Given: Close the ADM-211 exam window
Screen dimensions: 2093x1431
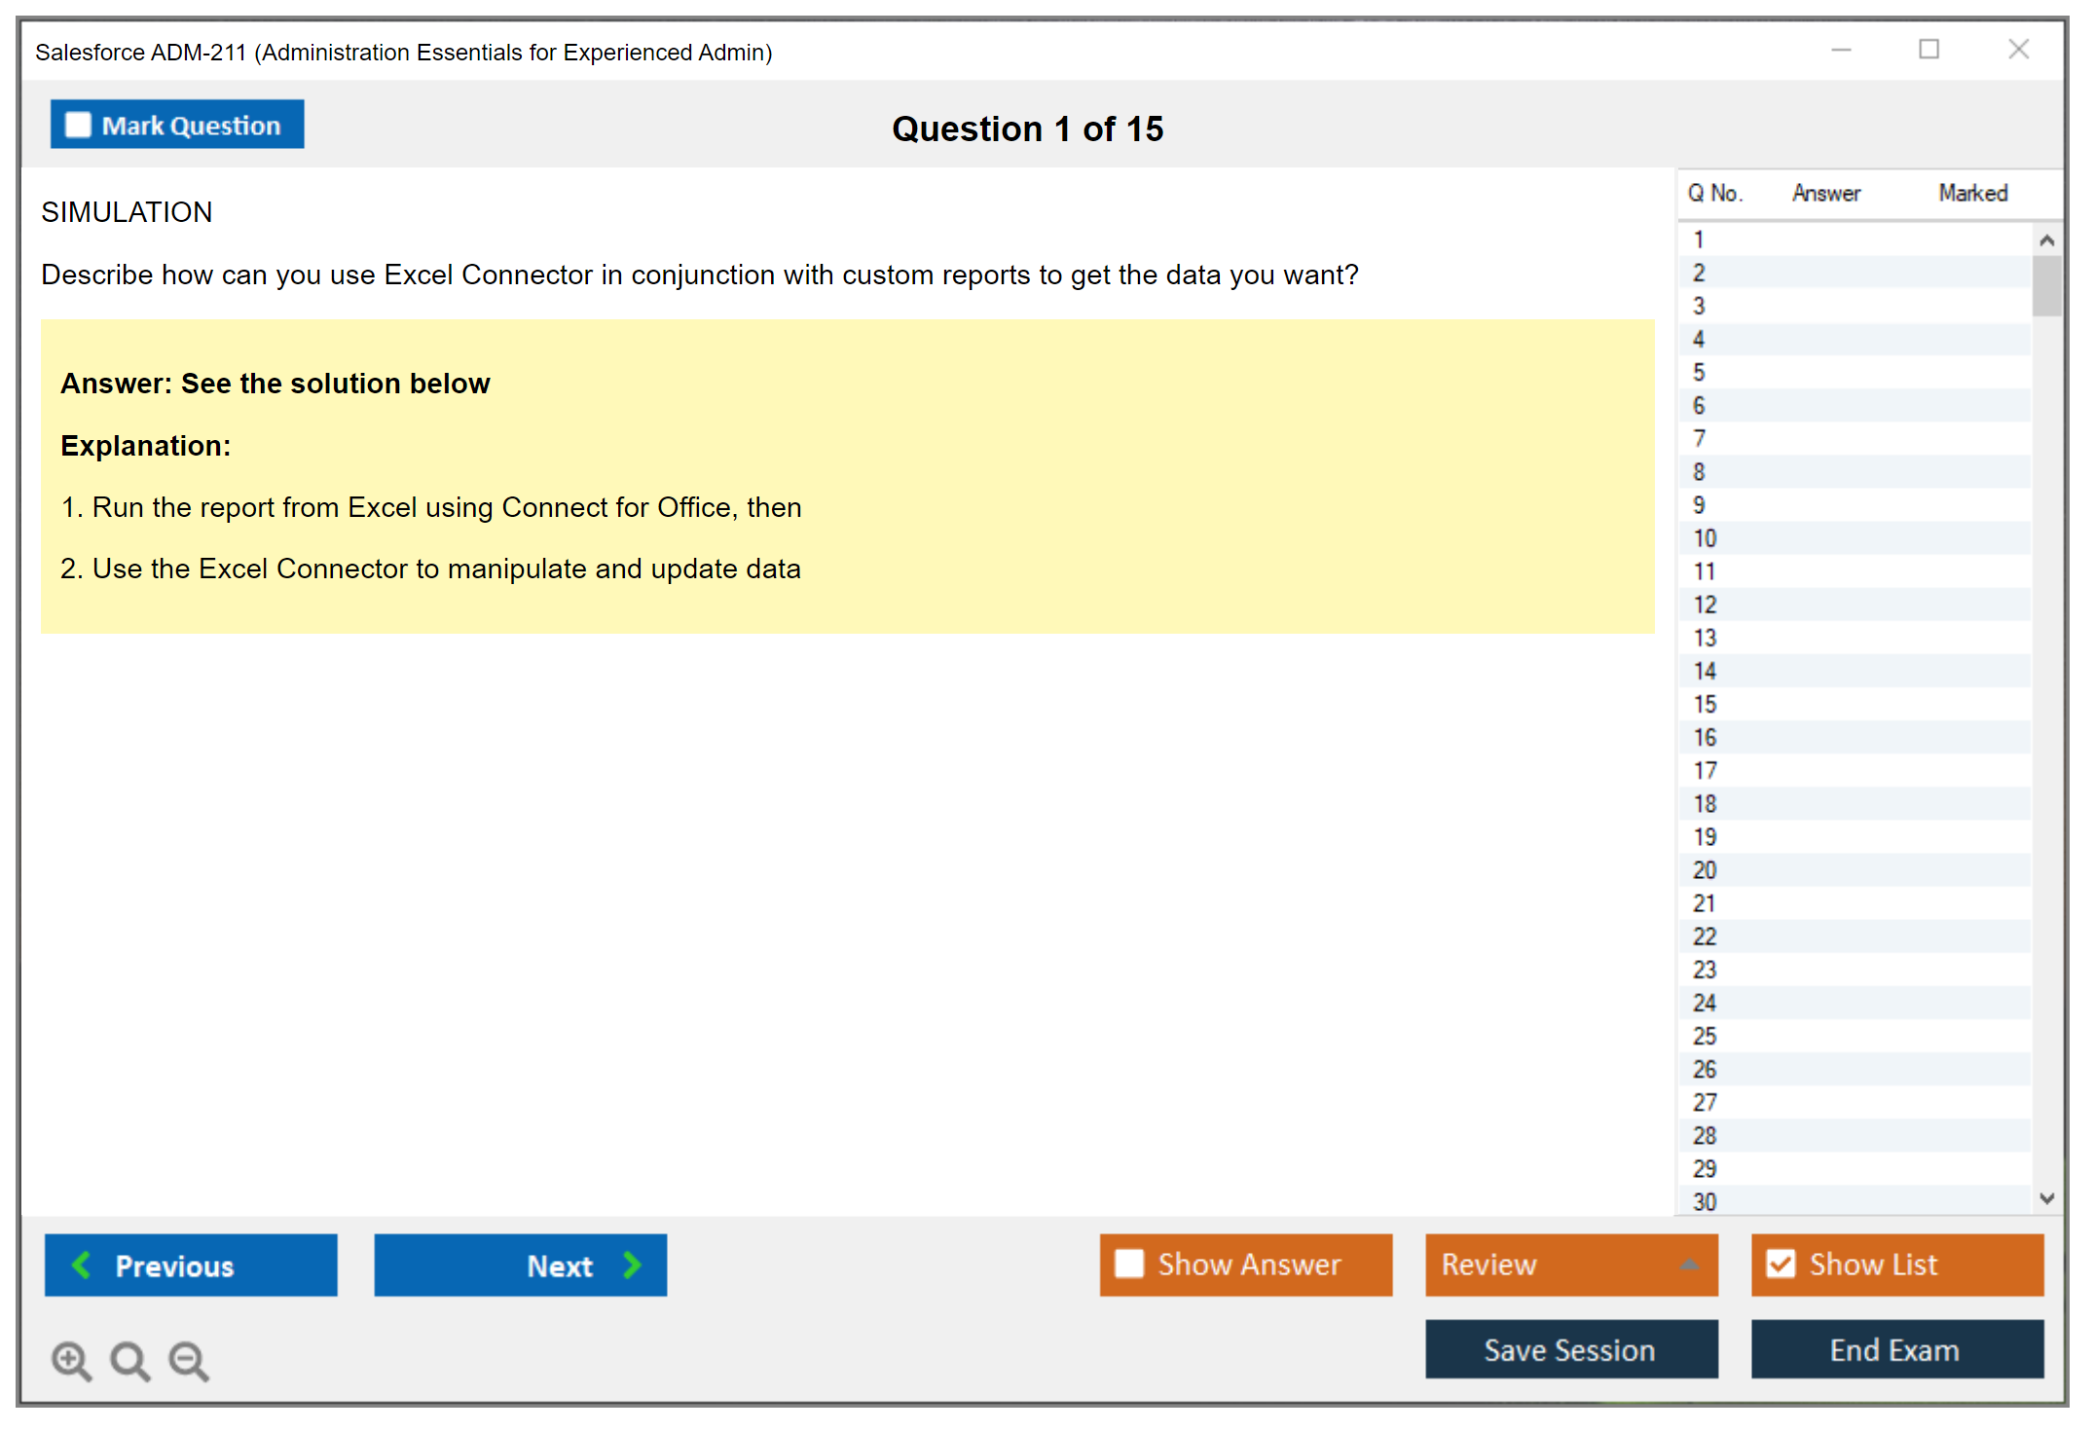Looking at the screenshot, I should (x=2018, y=50).
